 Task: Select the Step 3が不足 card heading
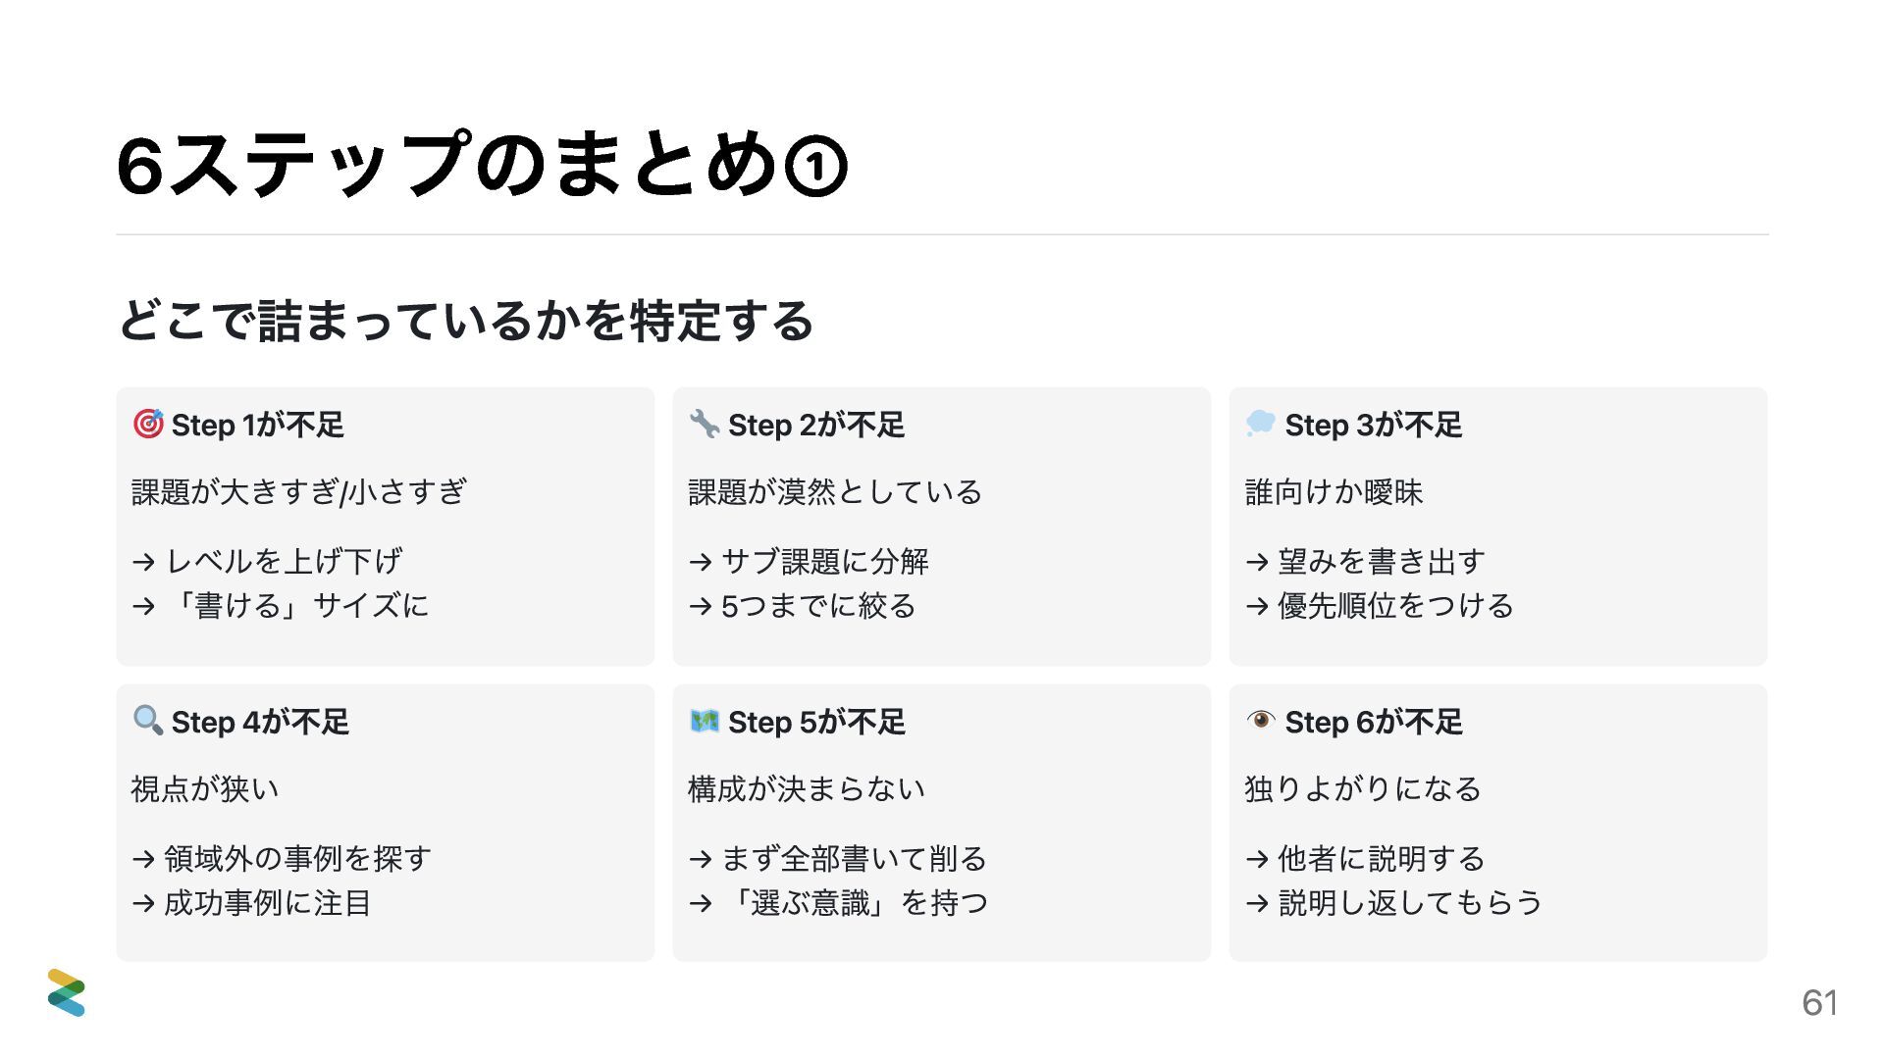[1373, 425]
